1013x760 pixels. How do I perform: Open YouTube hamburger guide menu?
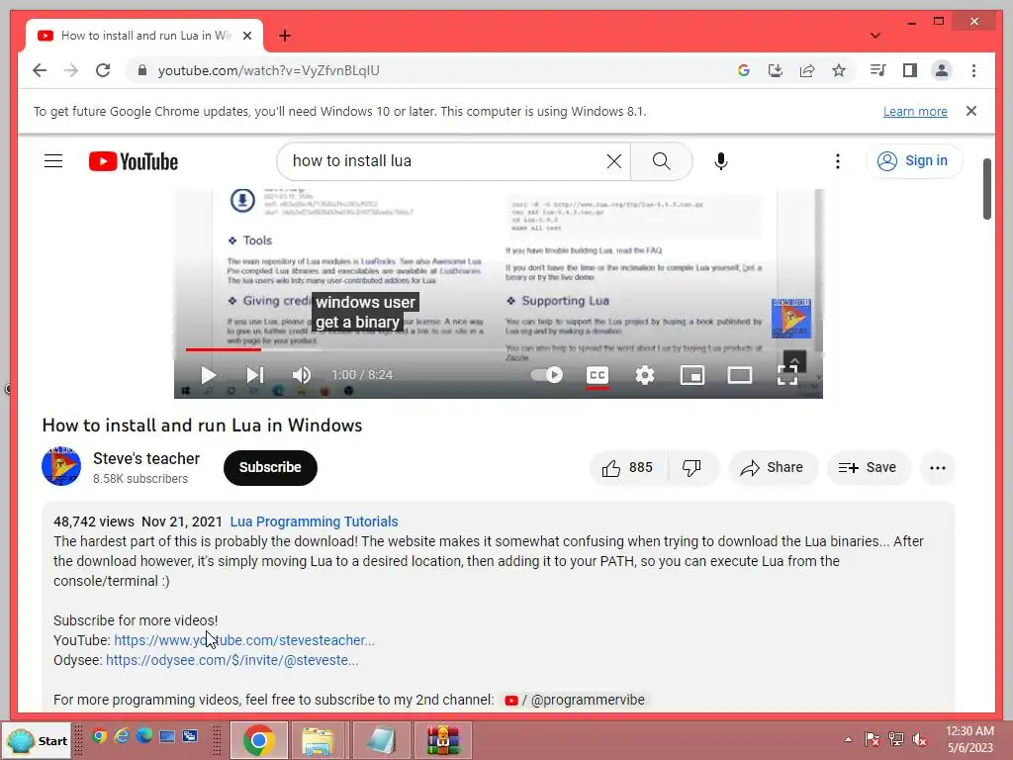pos(53,161)
